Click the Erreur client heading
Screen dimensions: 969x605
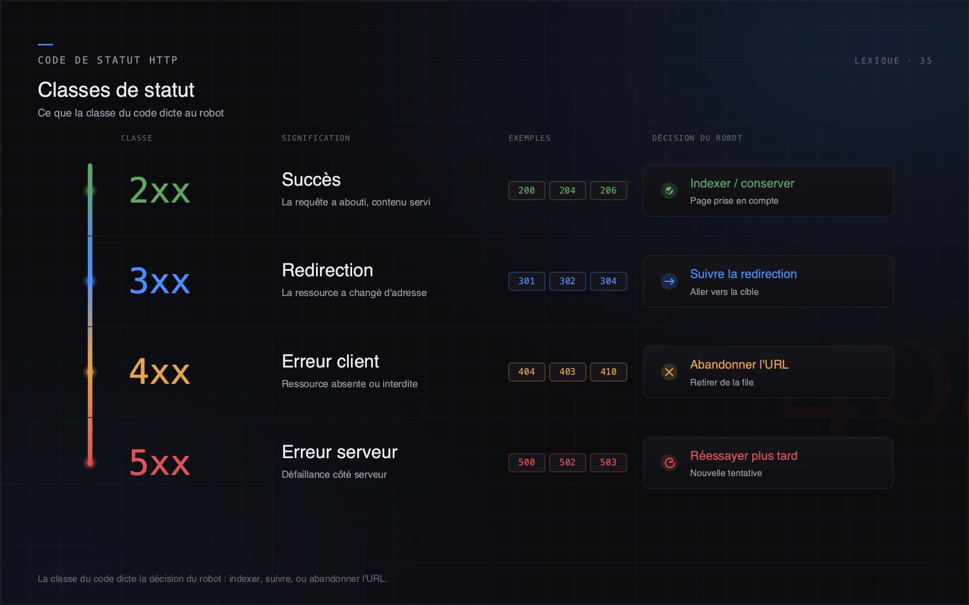pos(330,361)
